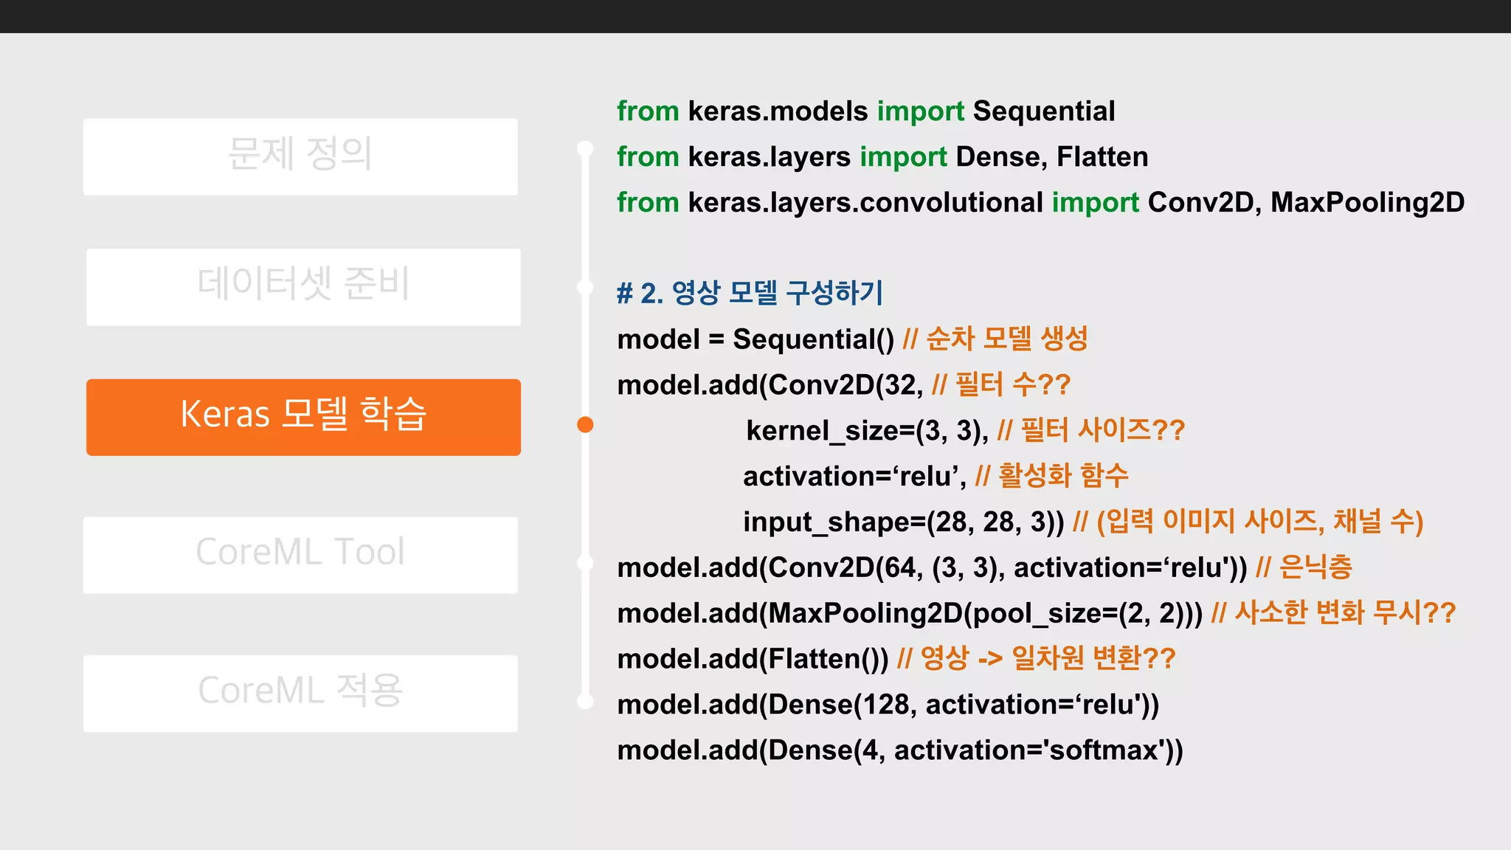The image size is (1511, 850).
Task: Click the timeline dot beside '# 2. 영상 모델 구성하기'
Action: coord(585,287)
